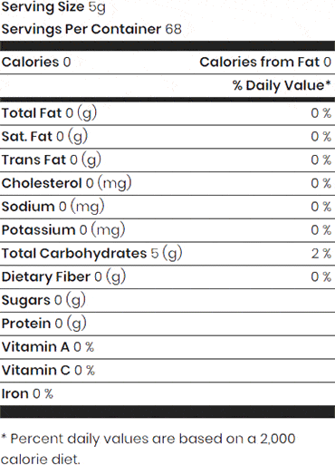Click the 2 % carbohydrate daily value
This screenshot has width=335, height=465.
pos(321,254)
